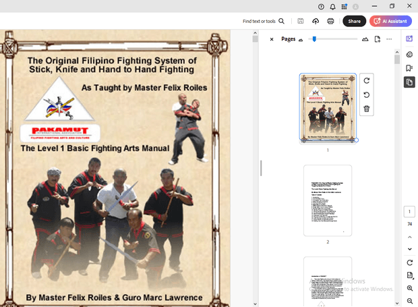This screenshot has width=418, height=307.
Task: Go to next page arrow
Action: 410,249
